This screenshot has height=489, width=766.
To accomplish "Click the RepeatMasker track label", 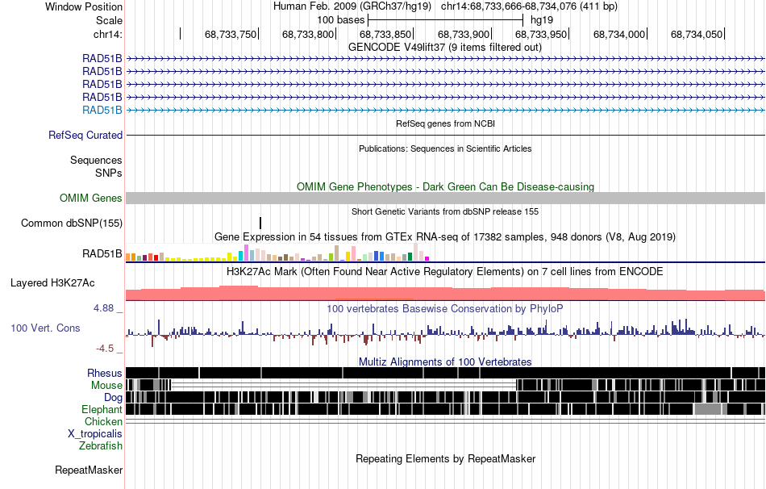I will coord(89,470).
